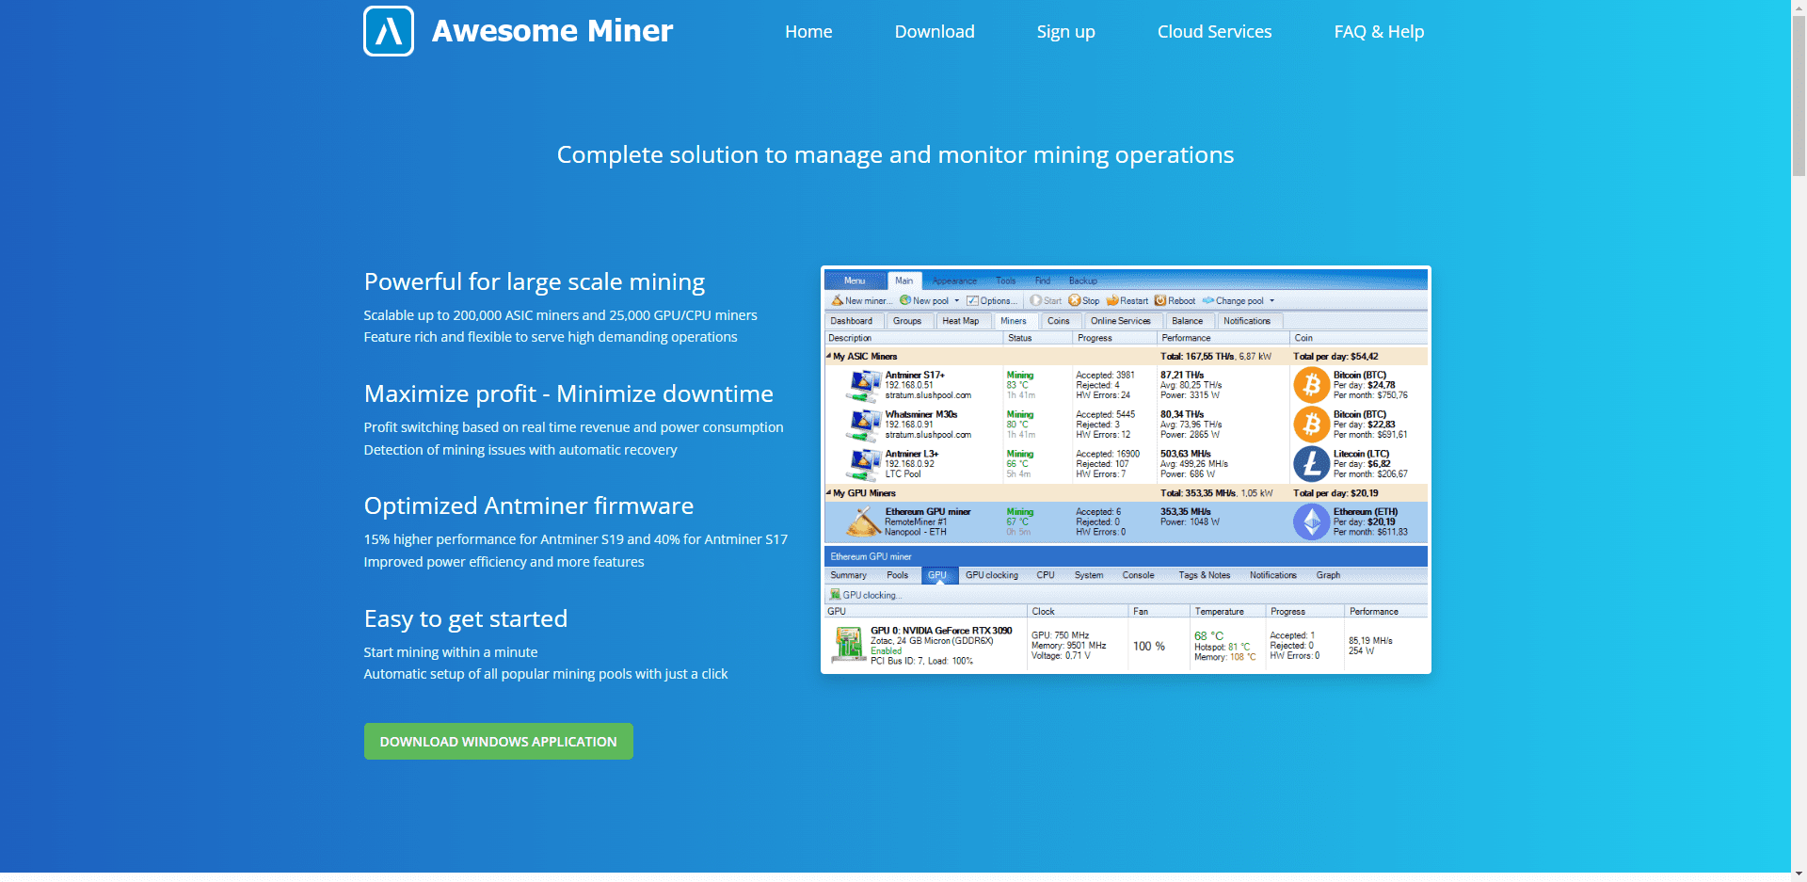Open the Pools detail tab
This screenshot has height=882, width=1807.
pos(898,575)
